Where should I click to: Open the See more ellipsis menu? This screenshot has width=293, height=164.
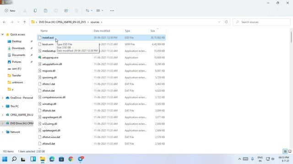click(x=112, y=10)
